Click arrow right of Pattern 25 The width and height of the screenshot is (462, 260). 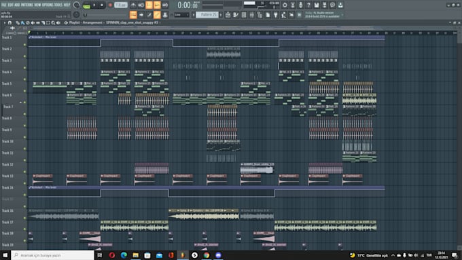coord(221,15)
